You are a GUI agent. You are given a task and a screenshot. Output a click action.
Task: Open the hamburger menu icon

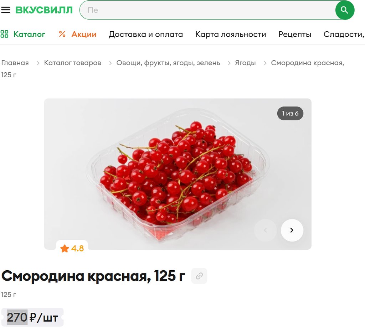(x=6, y=10)
